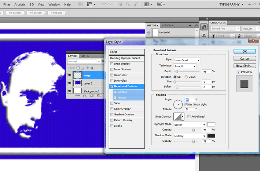
Task: Click the lock all padlock icon
Action: pos(92,68)
